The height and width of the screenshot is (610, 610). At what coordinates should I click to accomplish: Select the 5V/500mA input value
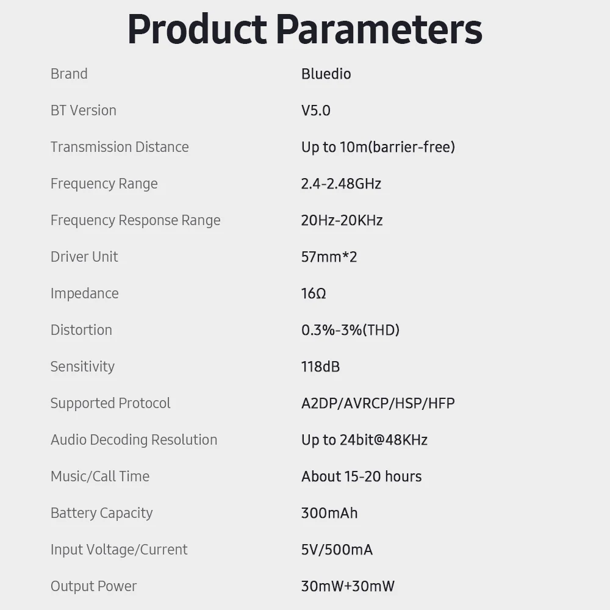pos(337,550)
